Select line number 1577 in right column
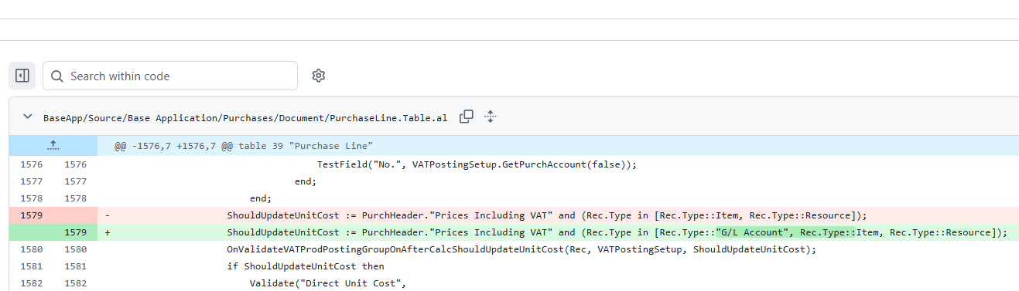Viewport: 1019px width, 291px height. coord(75,181)
